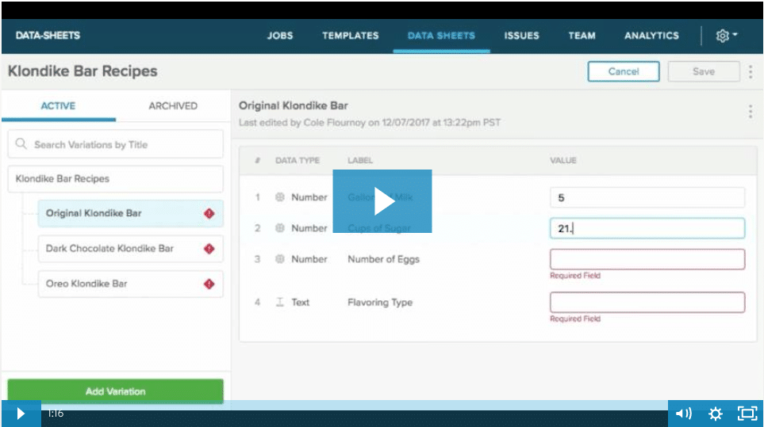Click the Flavoring Type label
Image resolution: width=764 pixels, height=427 pixels.
point(380,303)
